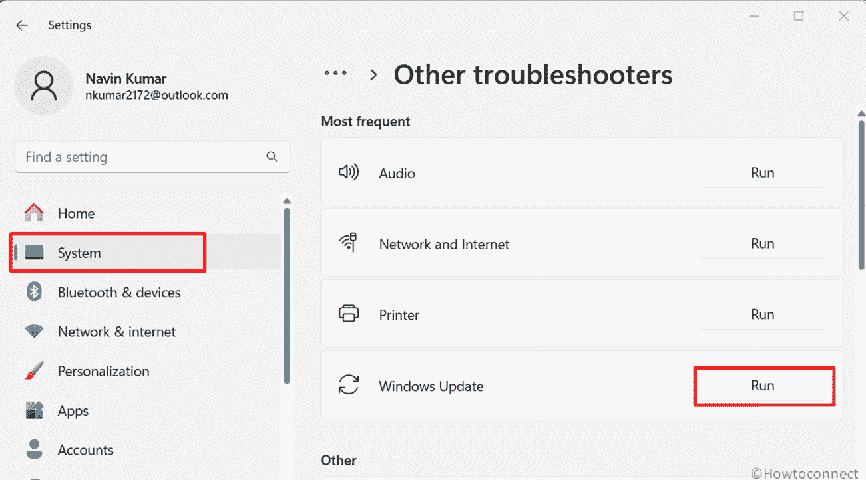The height and width of the screenshot is (480, 866).
Task: Click the Navin Kumar account name
Action: [x=126, y=78]
